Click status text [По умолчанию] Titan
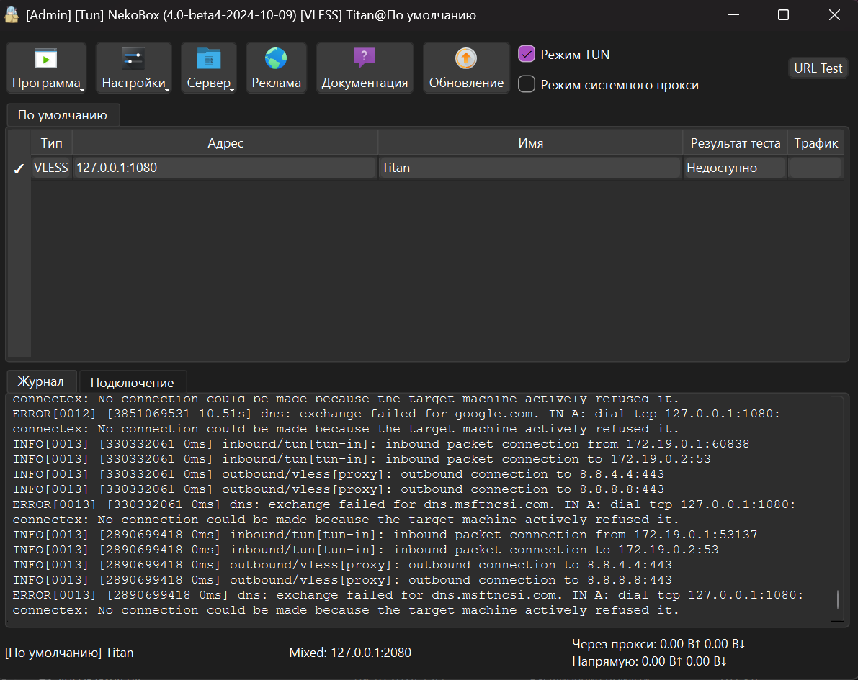This screenshot has width=858, height=680. [69, 653]
